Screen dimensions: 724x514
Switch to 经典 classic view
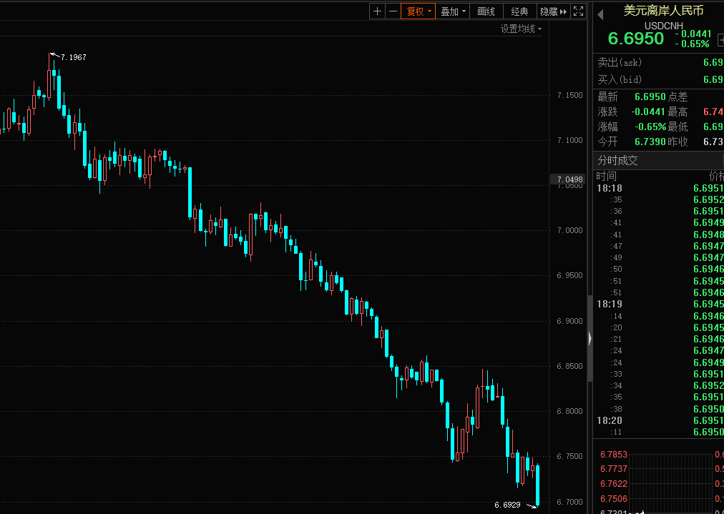point(519,11)
